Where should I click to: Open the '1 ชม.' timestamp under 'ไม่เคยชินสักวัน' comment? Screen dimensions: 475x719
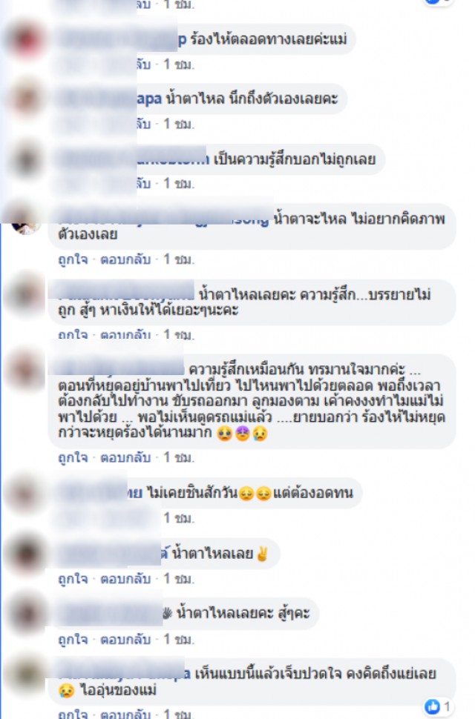click(x=179, y=518)
